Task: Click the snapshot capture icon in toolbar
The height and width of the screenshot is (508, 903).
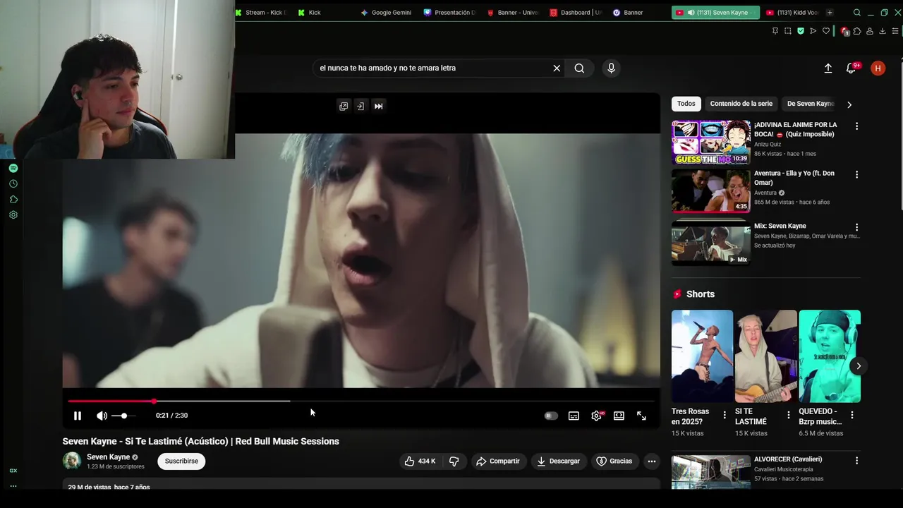Action: pyautogui.click(x=788, y=31)
